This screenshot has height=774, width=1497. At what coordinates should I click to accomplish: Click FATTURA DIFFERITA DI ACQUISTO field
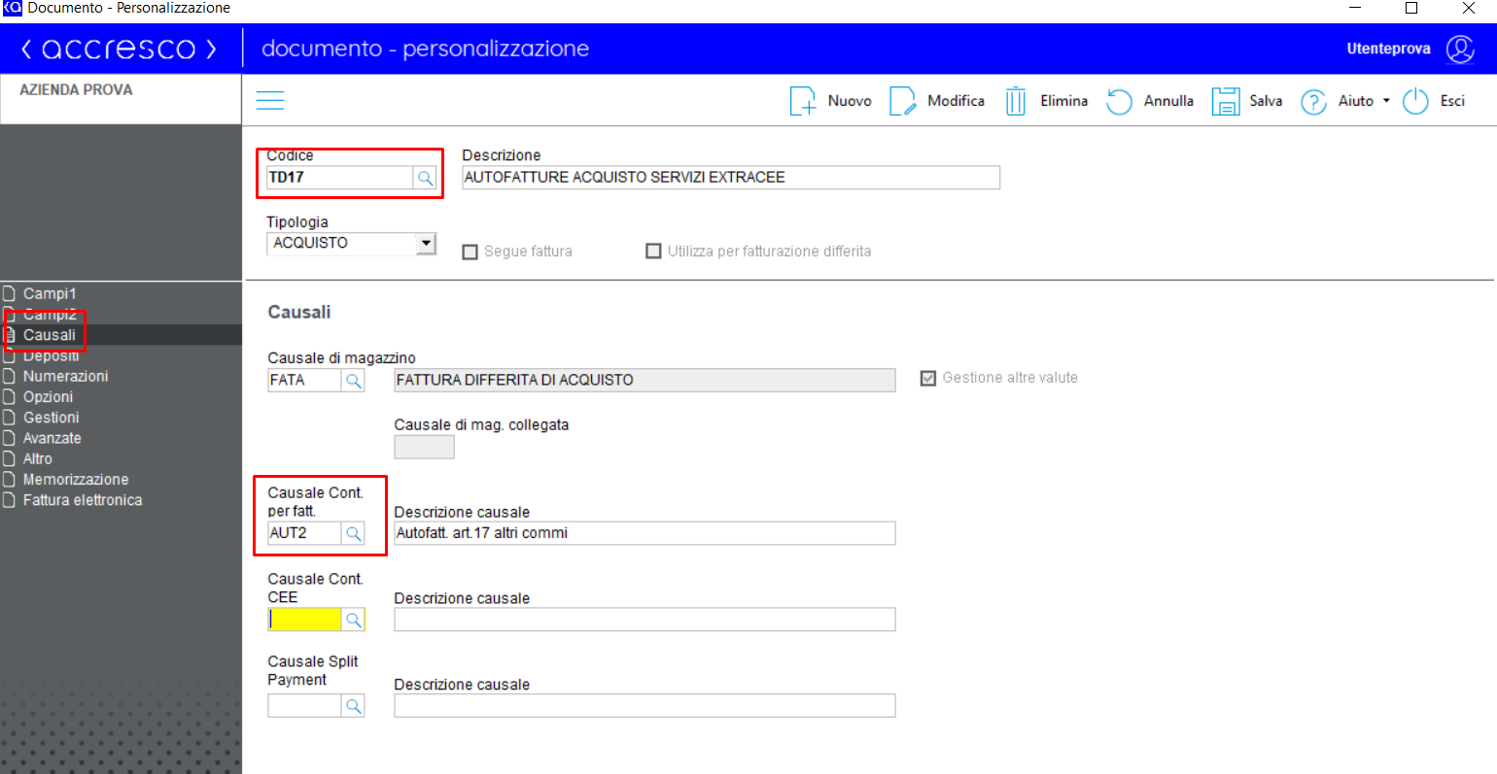tap(644, 381)
